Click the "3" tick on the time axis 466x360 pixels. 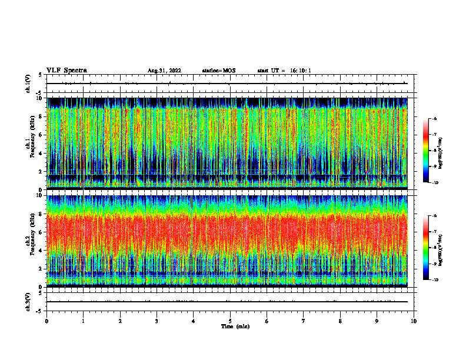click(x=157, y=321)
